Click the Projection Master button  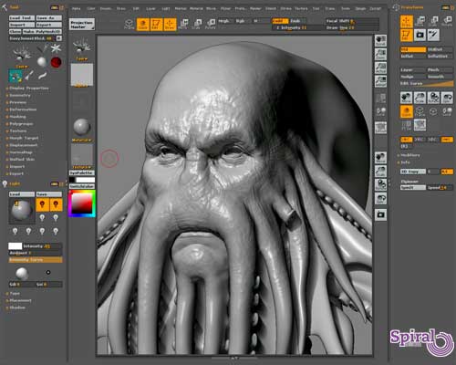coord(82,25)
